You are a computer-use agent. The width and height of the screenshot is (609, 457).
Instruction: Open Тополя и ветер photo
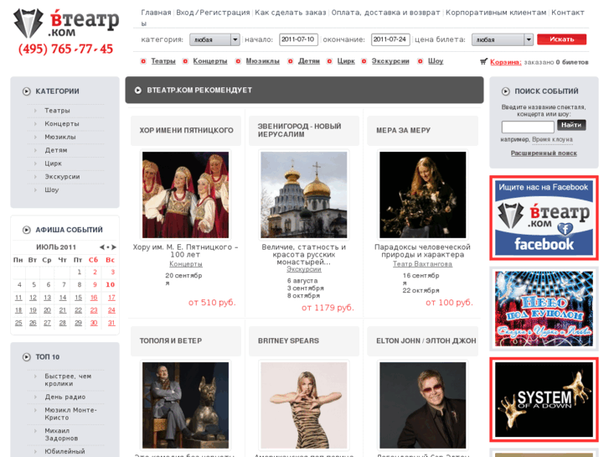click(186, 405)
